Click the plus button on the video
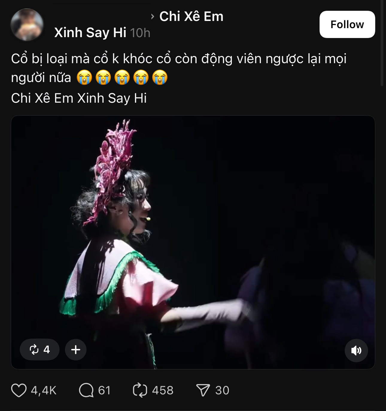This screenshot has width=386, height=411. 76,350
